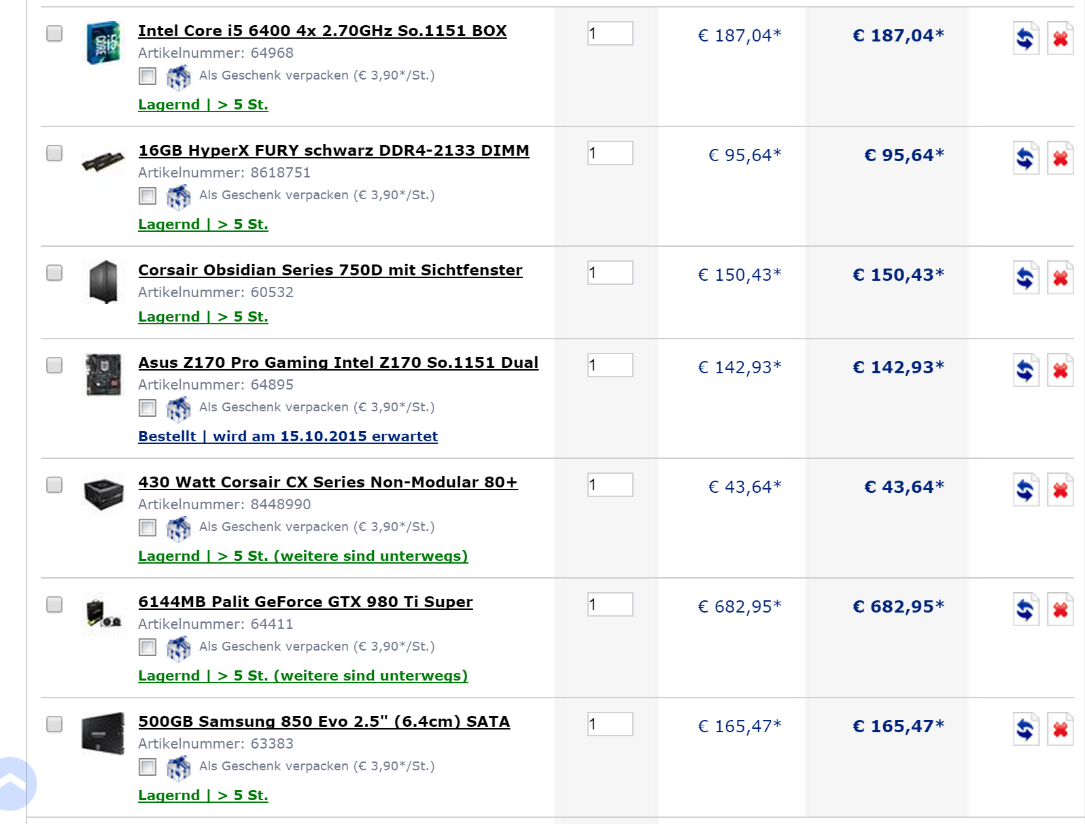Enable gift wrapping for 16GB HyperX FURY

coord(148,196)
